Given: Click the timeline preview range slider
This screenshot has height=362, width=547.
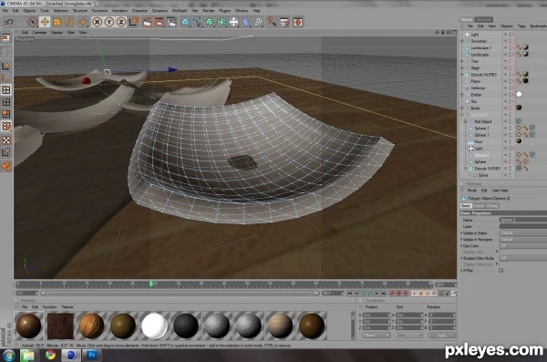Looking at the screenshot, I should pos(180,294).
